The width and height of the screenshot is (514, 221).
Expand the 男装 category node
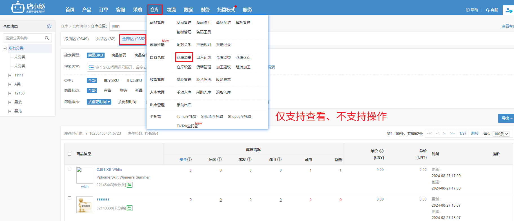(x=10, y=102)
